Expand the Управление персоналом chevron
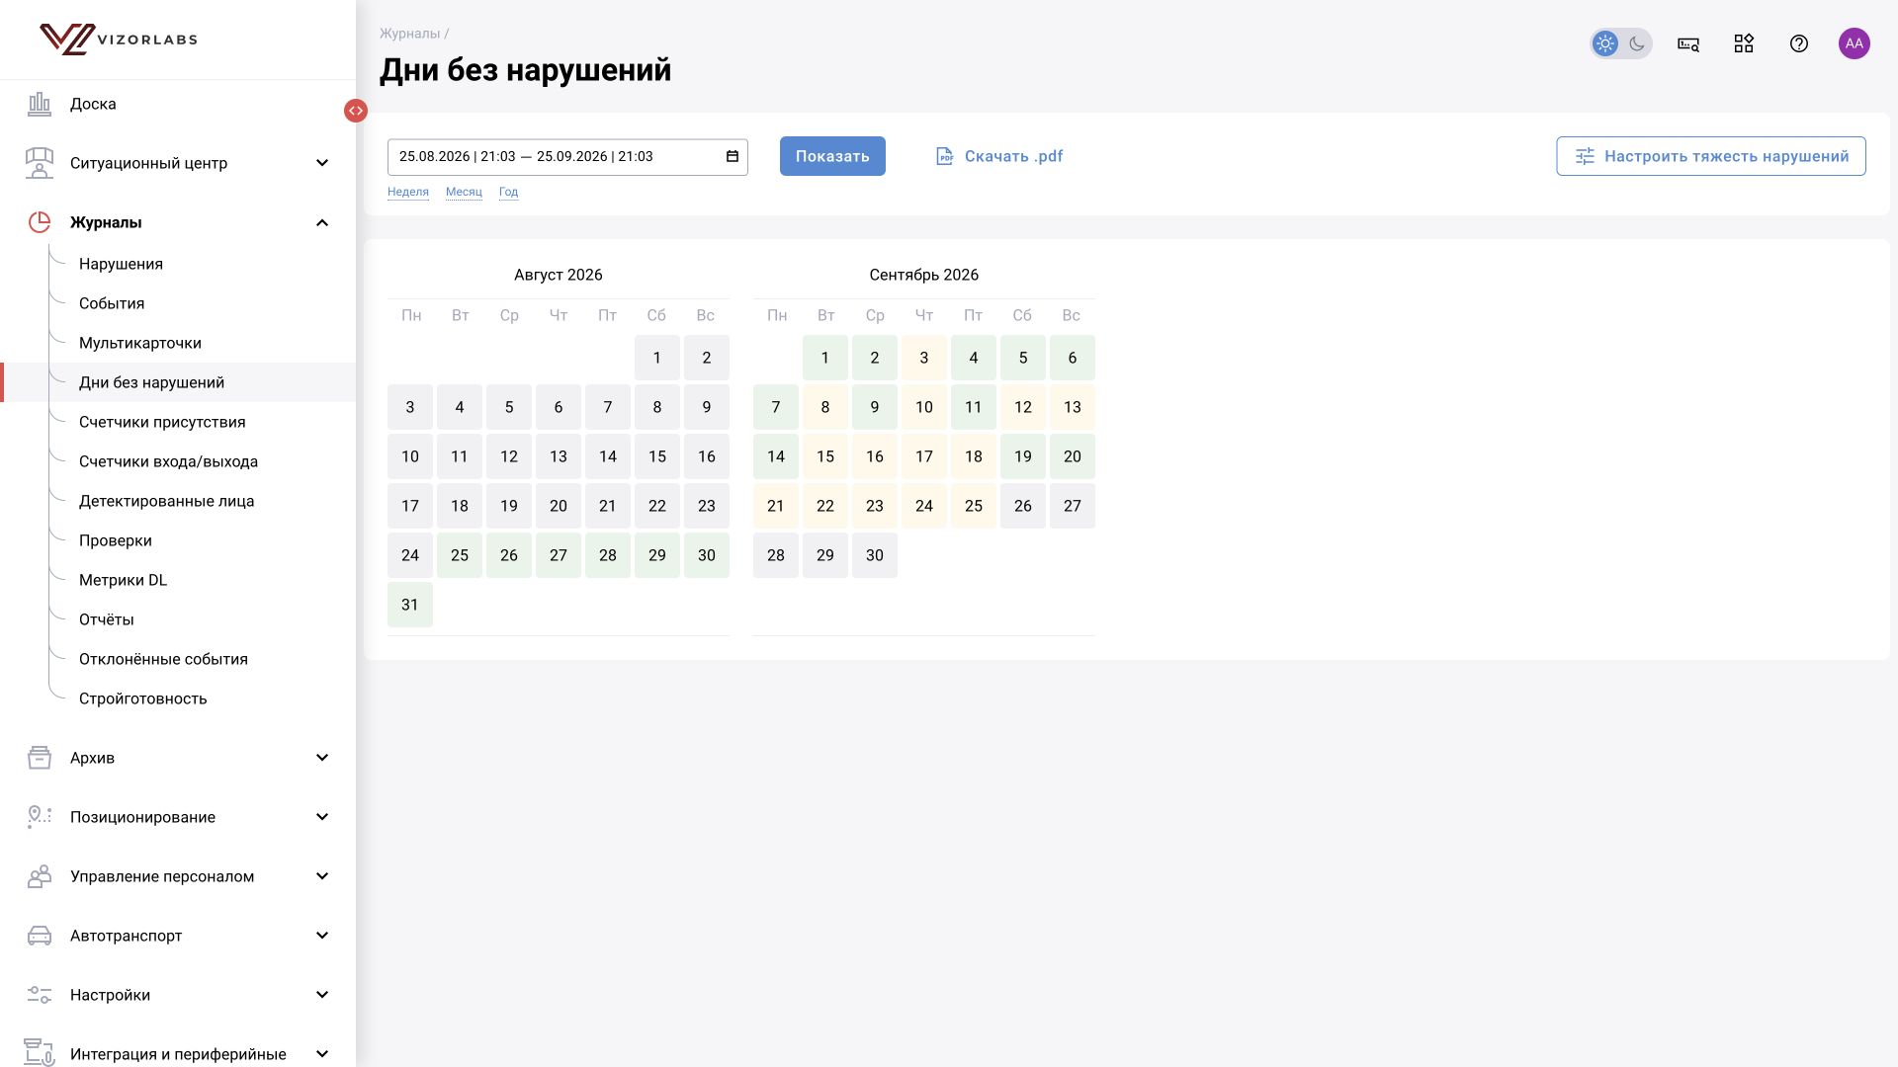Screen dimensions: 1898x1067 tap(322, 876)
